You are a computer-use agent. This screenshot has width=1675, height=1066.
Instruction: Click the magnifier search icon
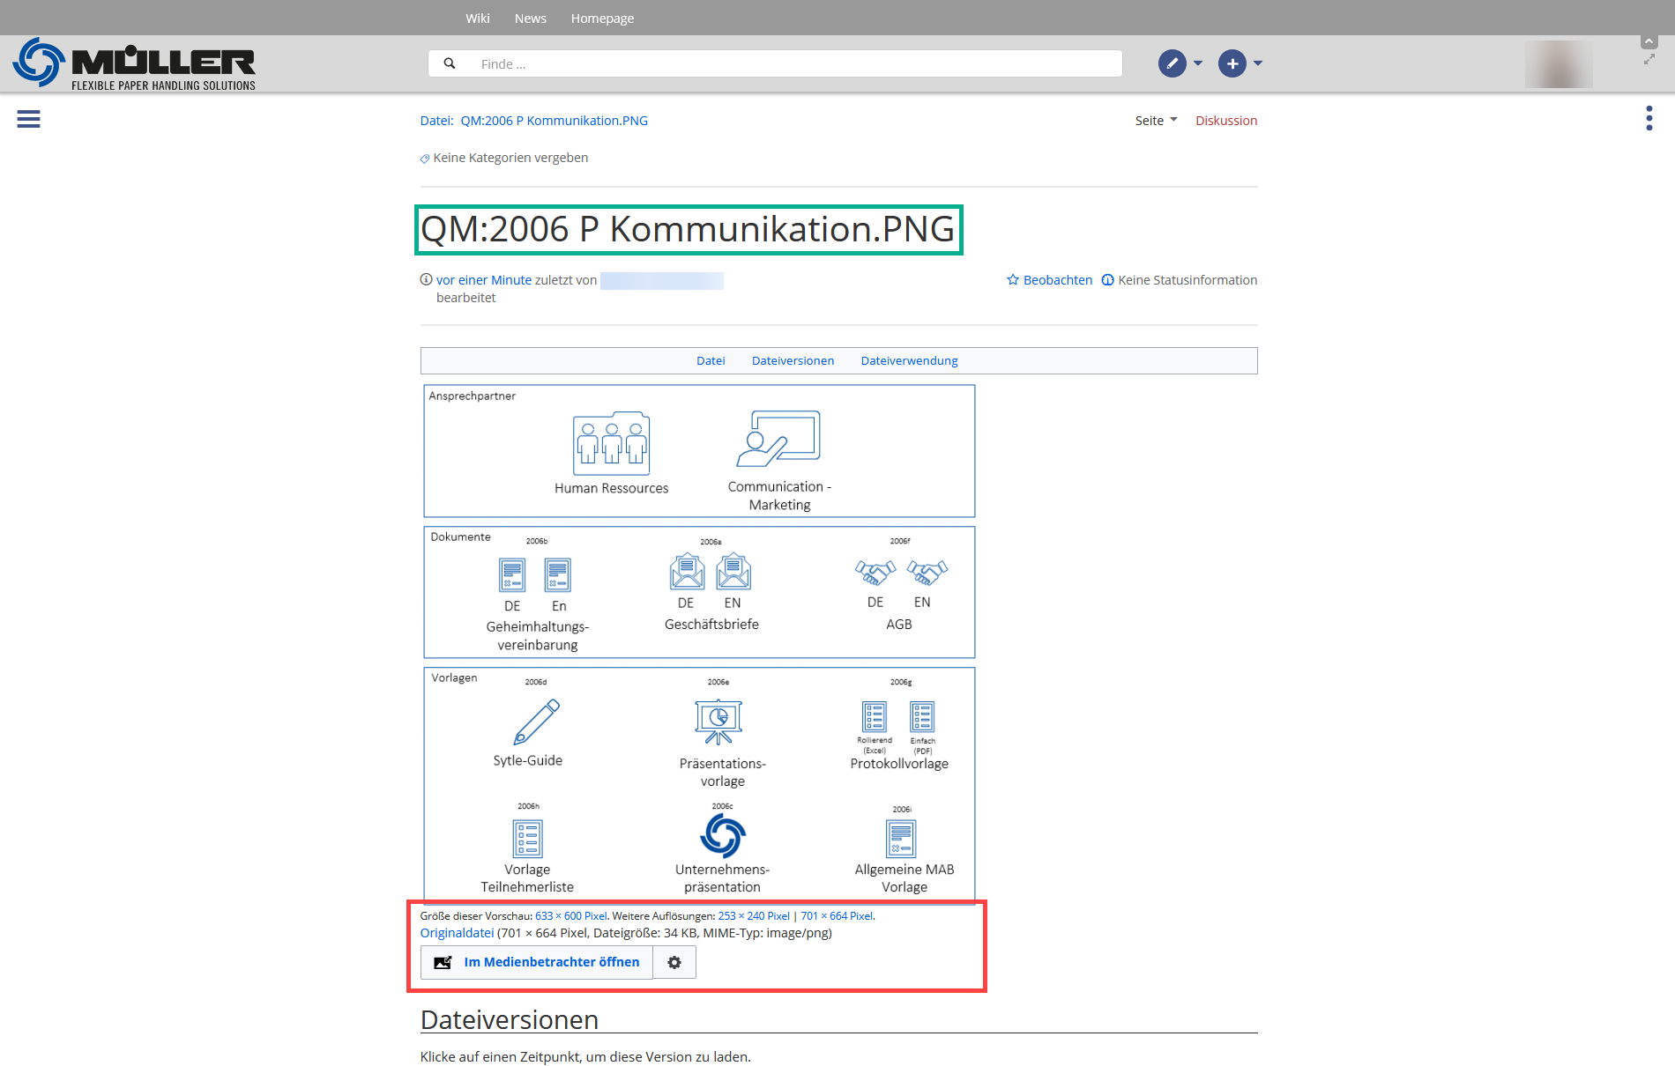[450, 63]
